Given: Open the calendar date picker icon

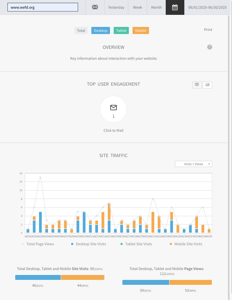Looking at the screenshot, I should [175, 7].
